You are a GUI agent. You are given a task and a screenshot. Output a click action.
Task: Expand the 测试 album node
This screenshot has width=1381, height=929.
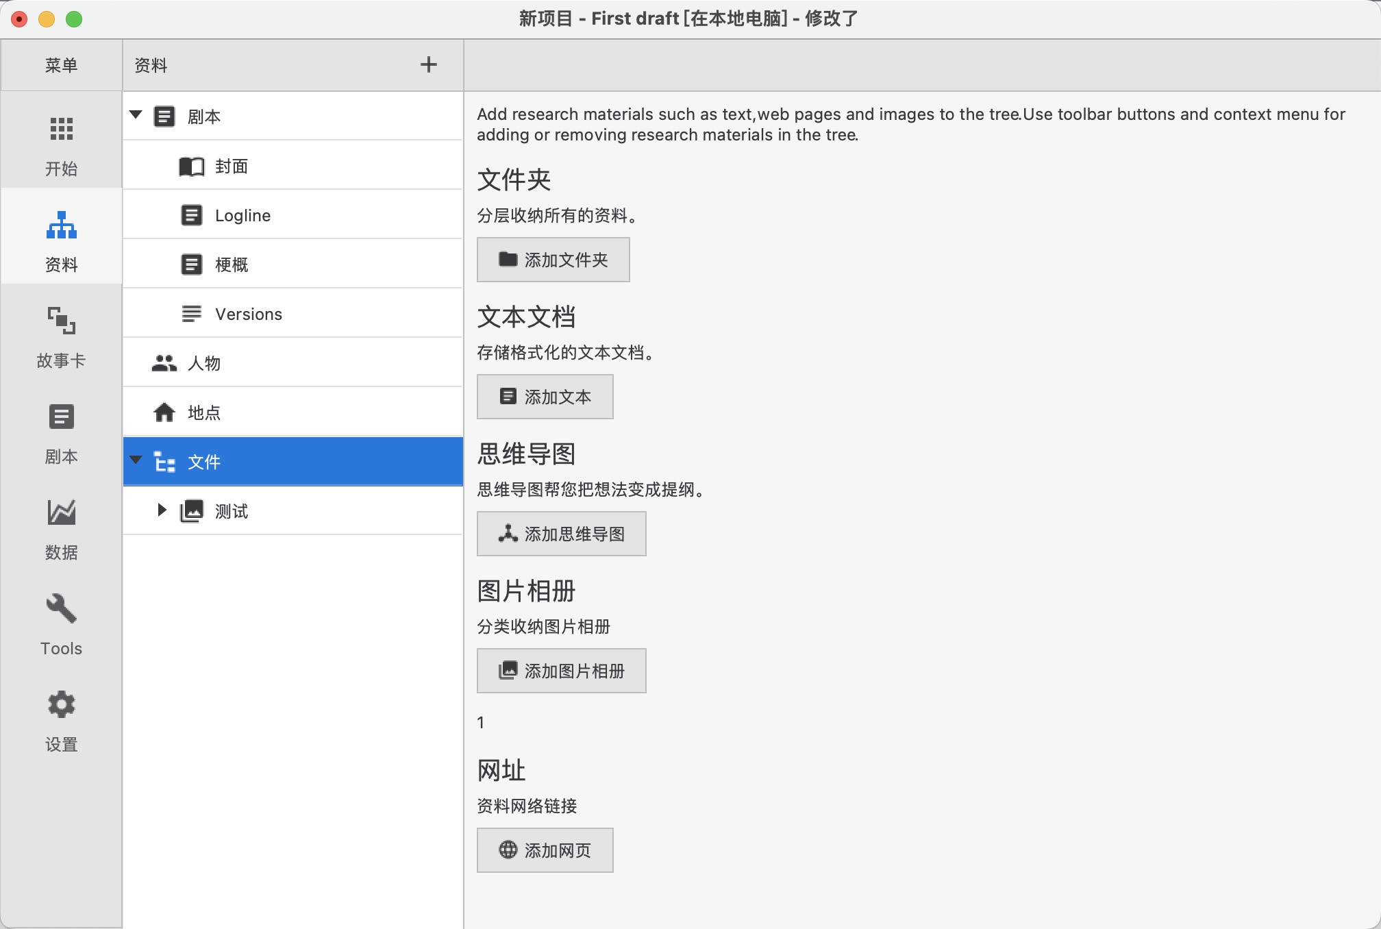(162, 510)
